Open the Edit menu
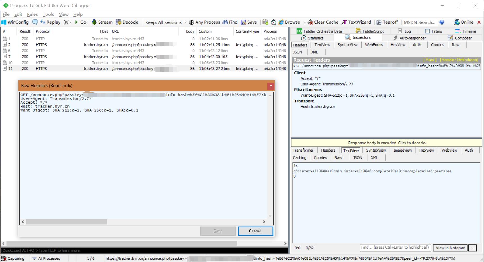484x262 pixels. pos(18,14)
